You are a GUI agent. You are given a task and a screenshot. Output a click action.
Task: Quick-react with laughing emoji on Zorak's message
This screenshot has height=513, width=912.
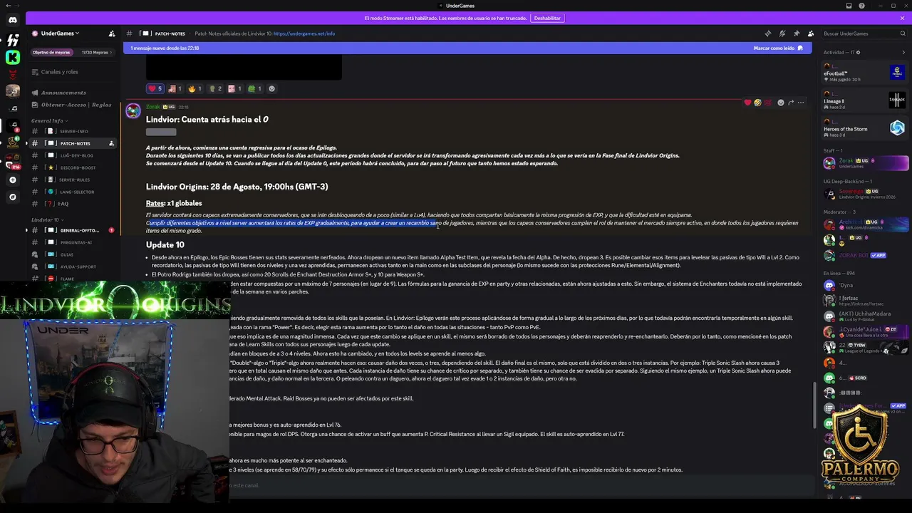pos(757,103)
